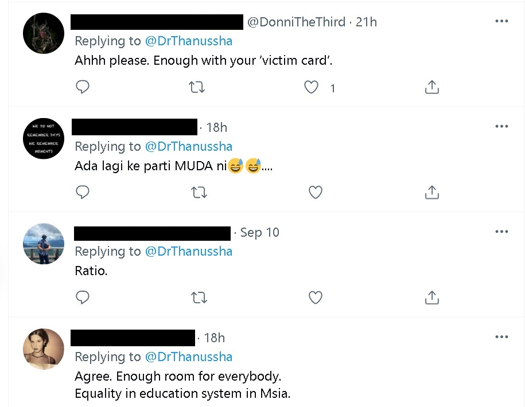Share the 'victim card' tweet

click(x=431, y=87)
